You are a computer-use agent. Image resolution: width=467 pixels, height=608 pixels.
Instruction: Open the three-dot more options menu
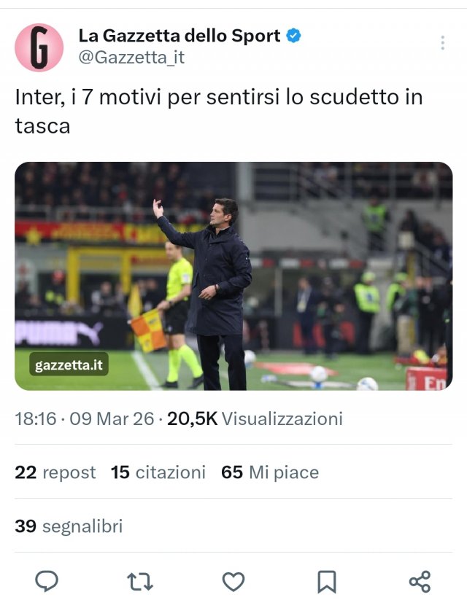(x=442, y=43)
